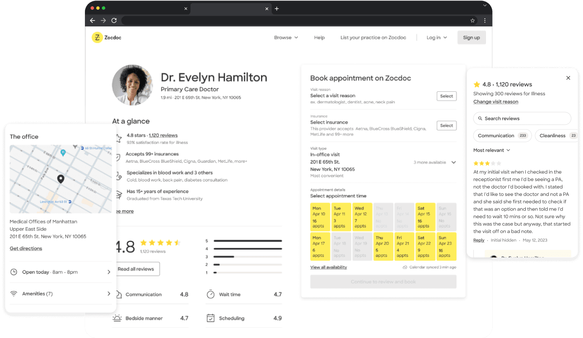
Task: Select Sun Apr 23 appointment slot
Action: [x=447, y=247]
